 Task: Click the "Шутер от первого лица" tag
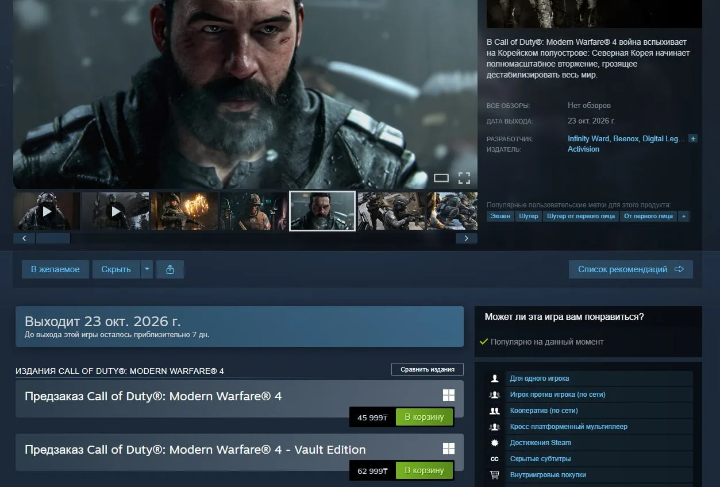[x=581, y=216]
